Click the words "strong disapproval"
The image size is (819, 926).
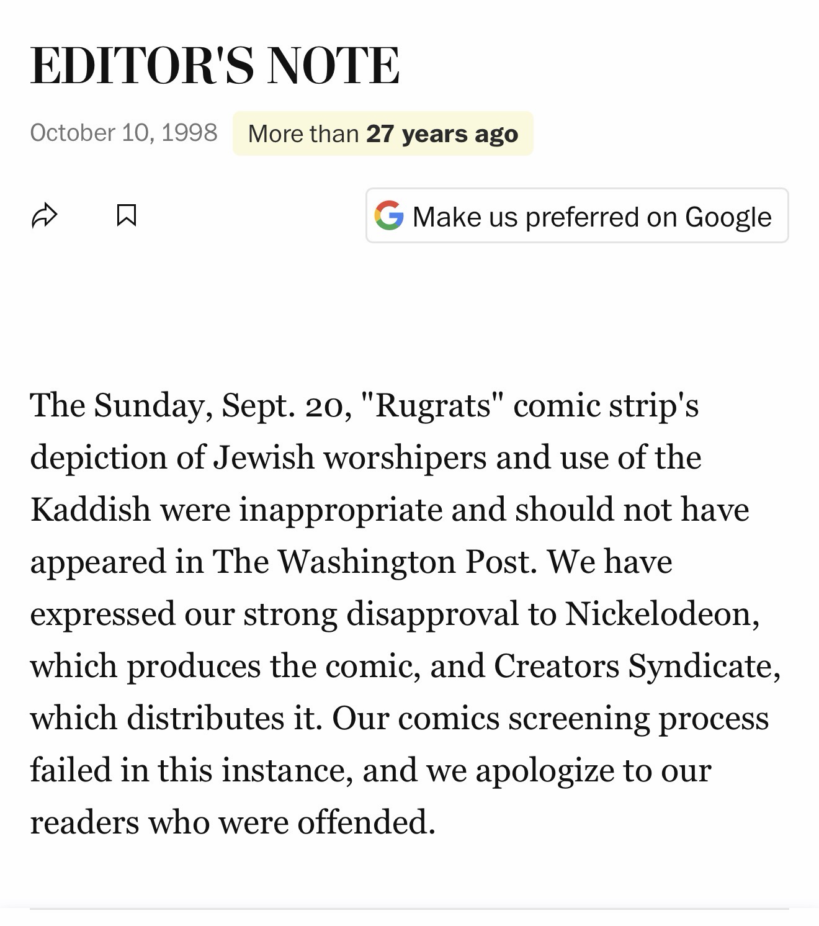(x=381, y=614)
